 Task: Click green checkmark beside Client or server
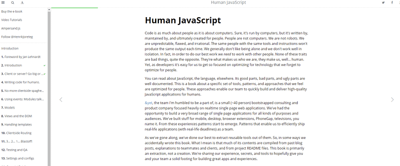tap(45, 74)
